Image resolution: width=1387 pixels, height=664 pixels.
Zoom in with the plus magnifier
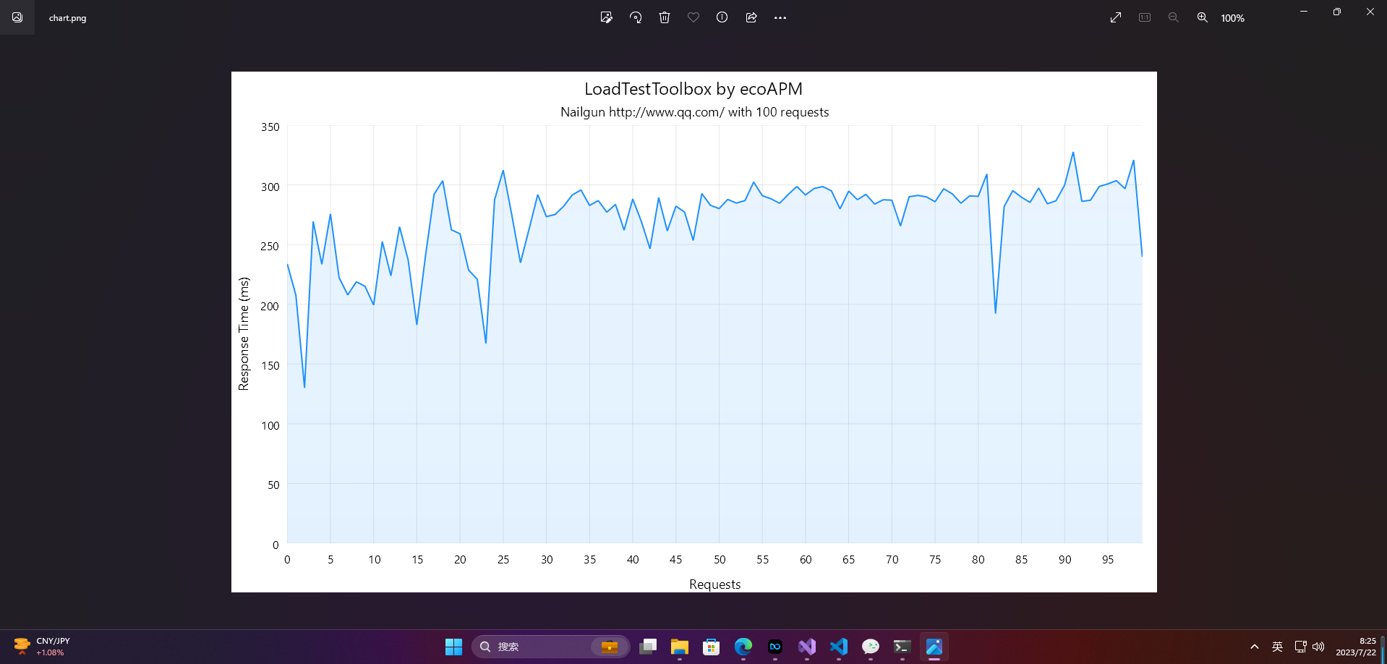tap(1203, 17)
